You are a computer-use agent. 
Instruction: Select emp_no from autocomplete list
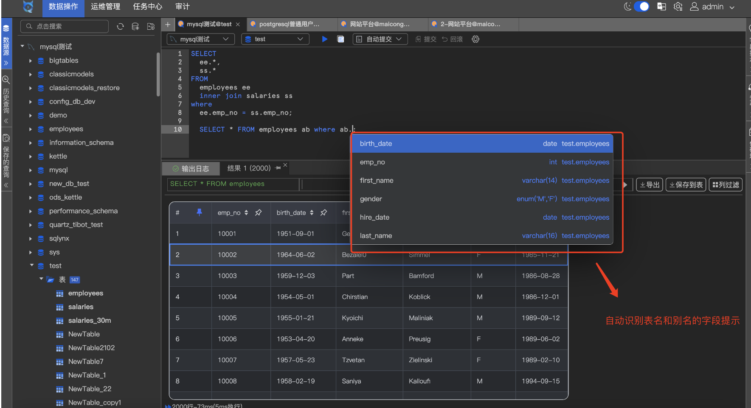[483, 162]
